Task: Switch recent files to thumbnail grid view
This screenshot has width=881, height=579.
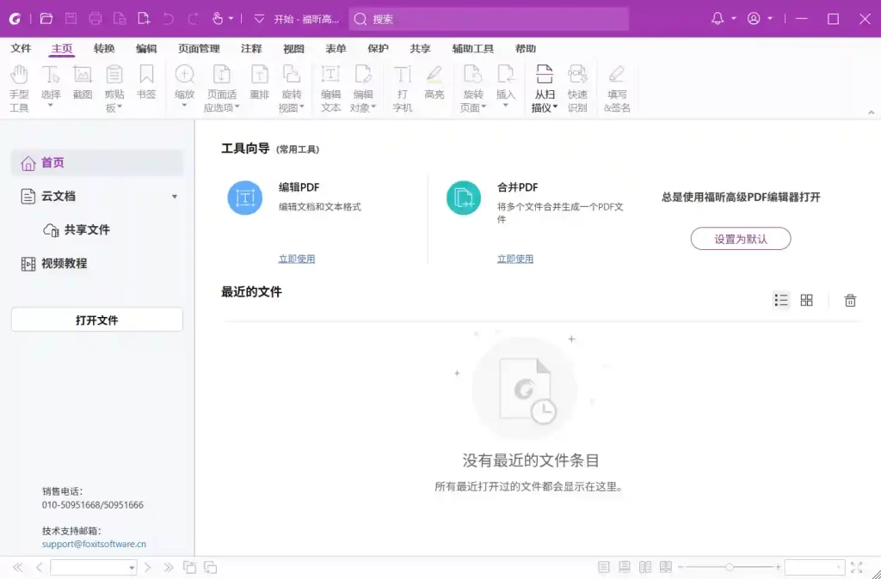Action: [806, 300]
